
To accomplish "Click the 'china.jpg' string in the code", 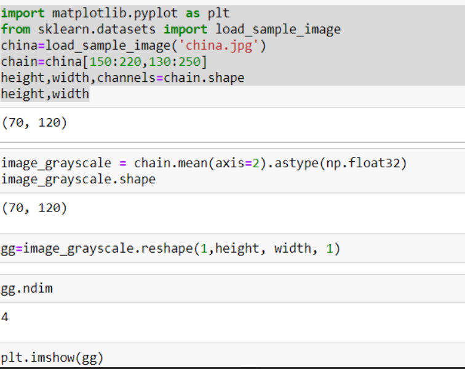I will [x=221, y=46].
